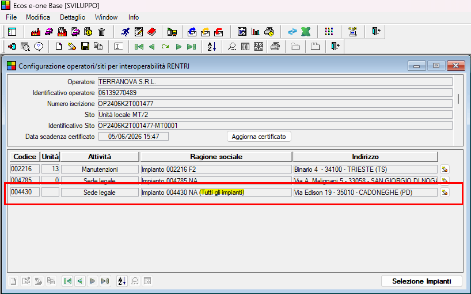Viewport: 471px width, 294px height.
Task: Click the printer icon in second toolbar
Action: 275,46
